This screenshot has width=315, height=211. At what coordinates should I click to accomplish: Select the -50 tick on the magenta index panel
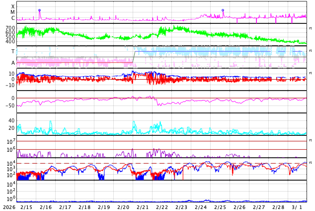(x=10, y=105)
